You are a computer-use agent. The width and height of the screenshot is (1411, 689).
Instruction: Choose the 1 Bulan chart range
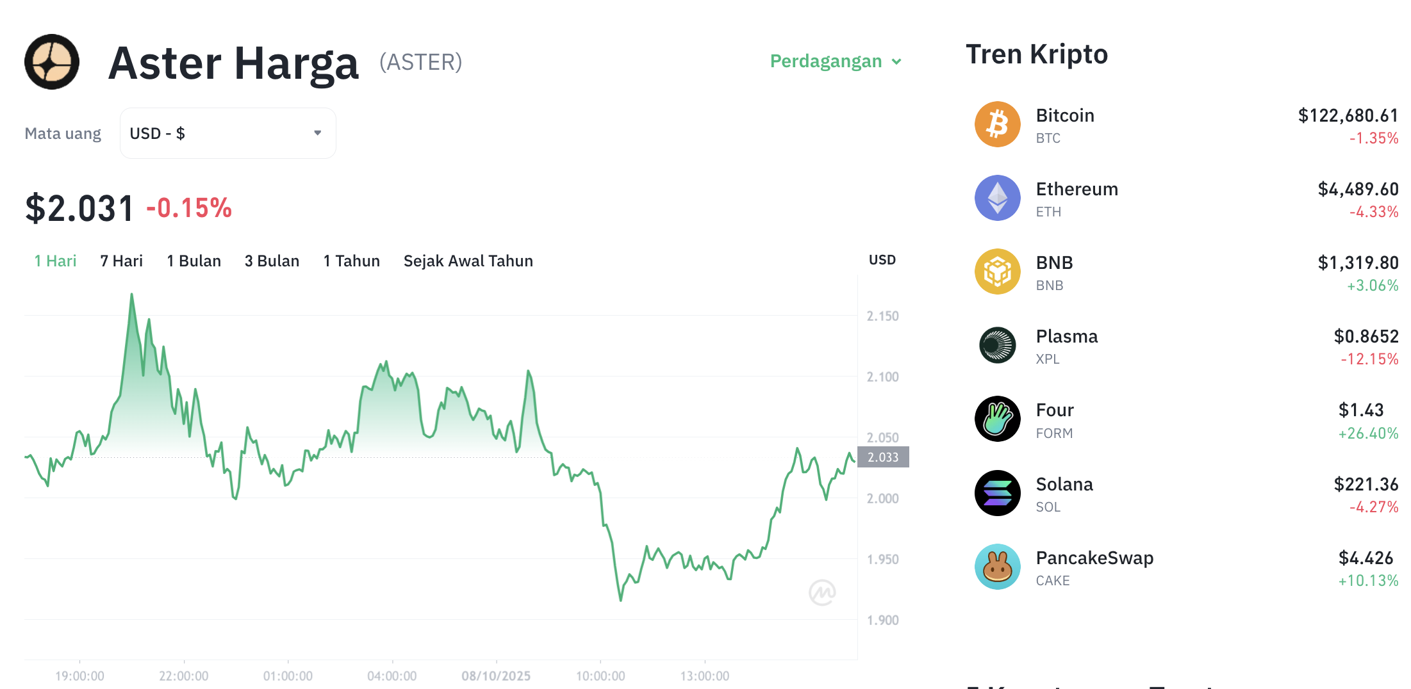(x=194, y=261)
